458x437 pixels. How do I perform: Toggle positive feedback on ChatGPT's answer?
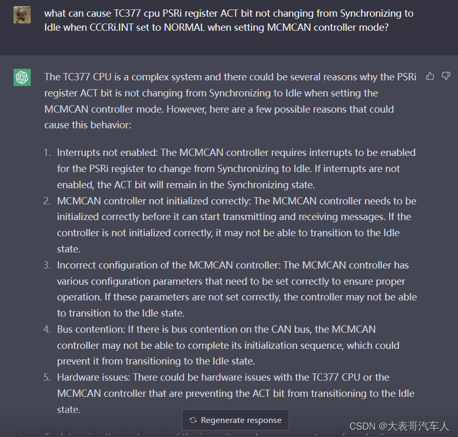click(x=430, y=76)
